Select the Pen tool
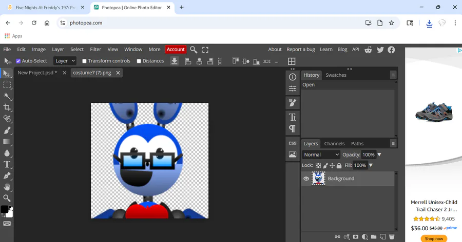Image resolution: width=462 pixels, height=242 pixels. tap(7, 175)
